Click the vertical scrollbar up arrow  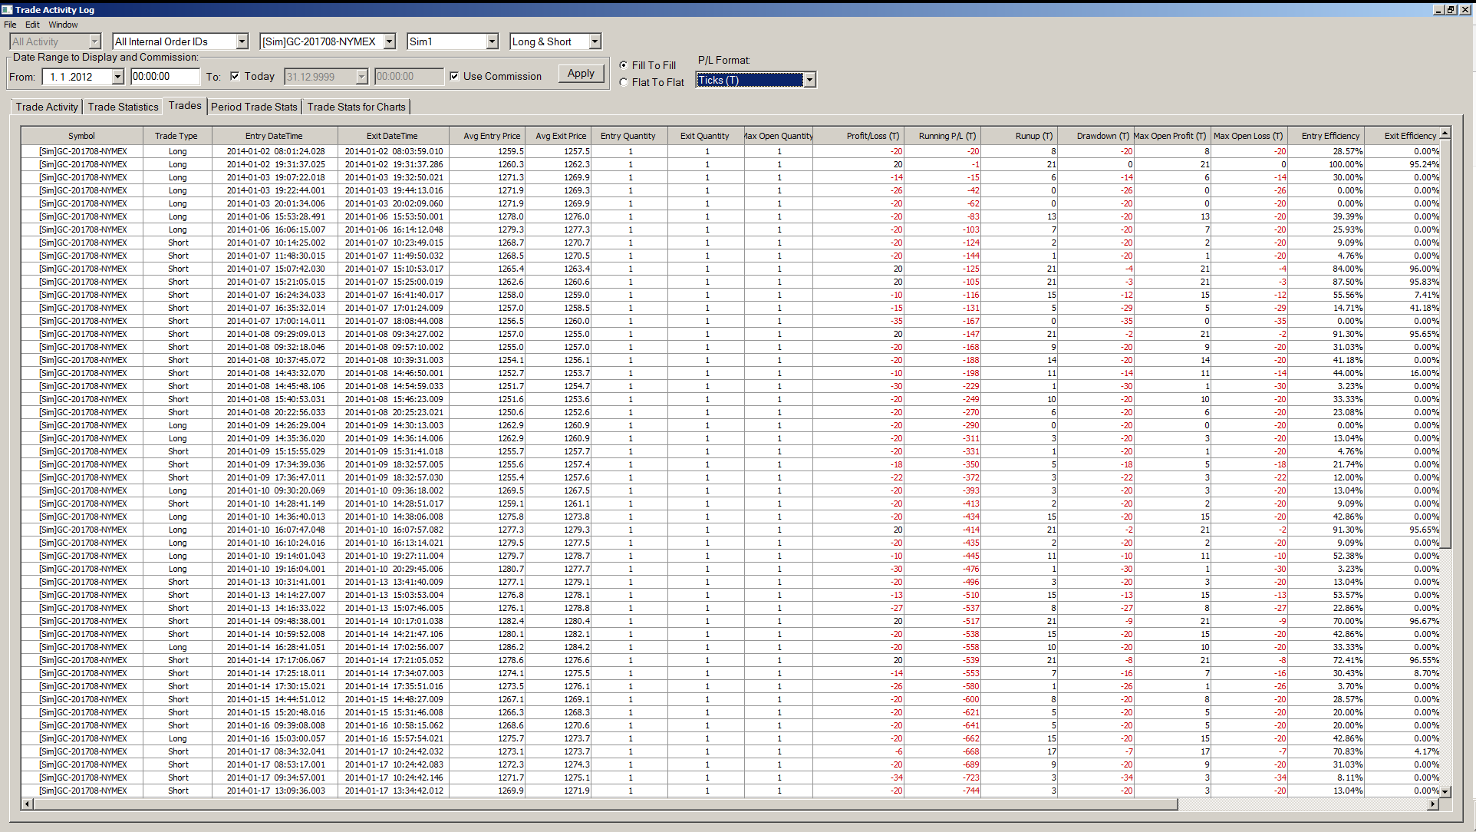[x=1445, y=134]
